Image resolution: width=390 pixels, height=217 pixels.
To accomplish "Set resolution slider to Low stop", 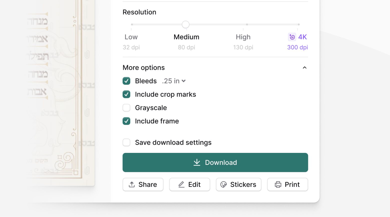I will (x=132, y=24).
